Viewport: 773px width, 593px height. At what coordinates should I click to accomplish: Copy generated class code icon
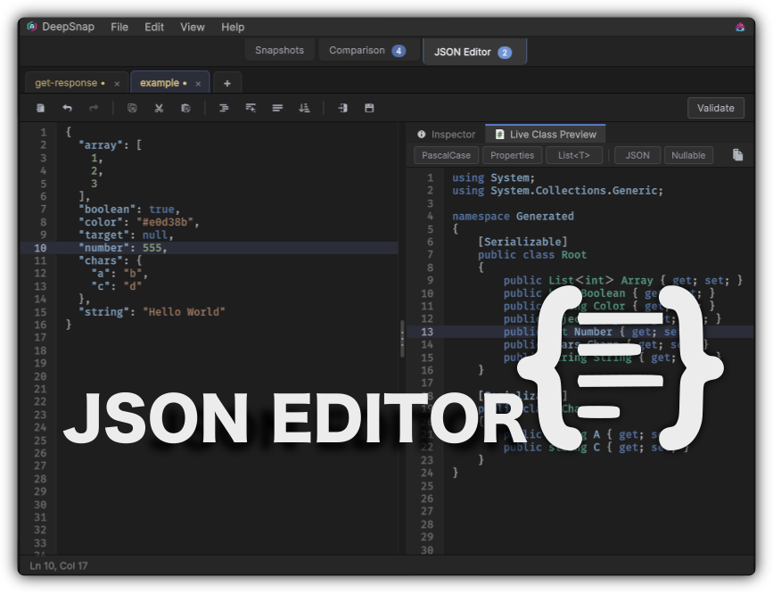point(737,155)
